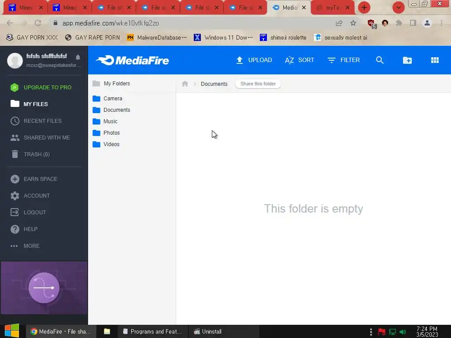Open the Windows Start button
This screenshot has width=451, height=338.
coord(12,331)
